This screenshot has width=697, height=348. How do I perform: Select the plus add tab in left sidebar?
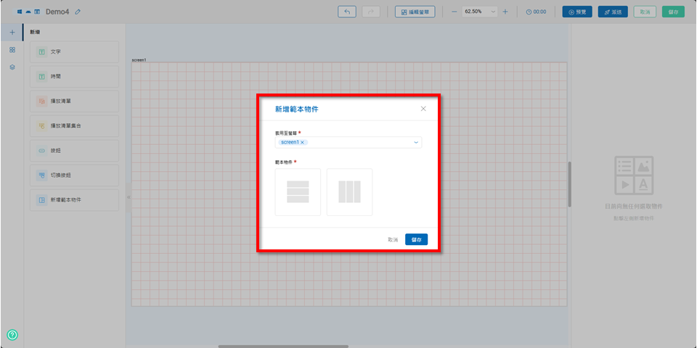pyautogui.click(x=12, y=33)
